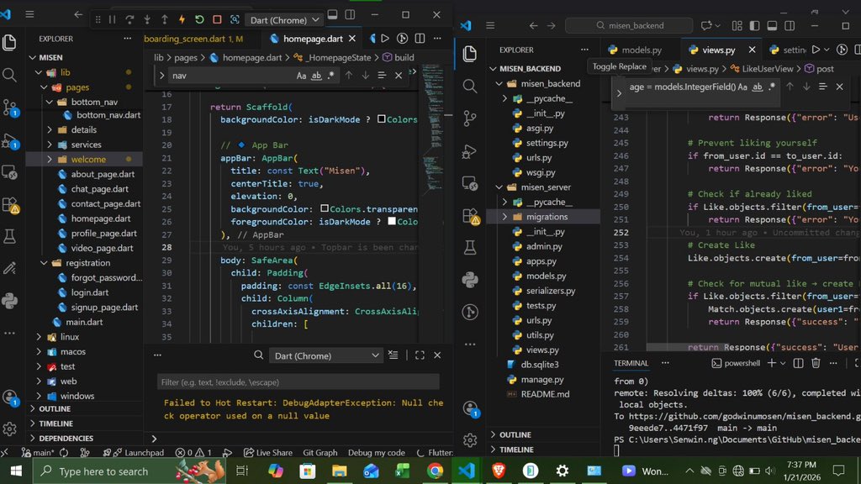Toggle Use Regular Expression in nav find box
Screen dimensions: 861x484
[x=330, y=75]
